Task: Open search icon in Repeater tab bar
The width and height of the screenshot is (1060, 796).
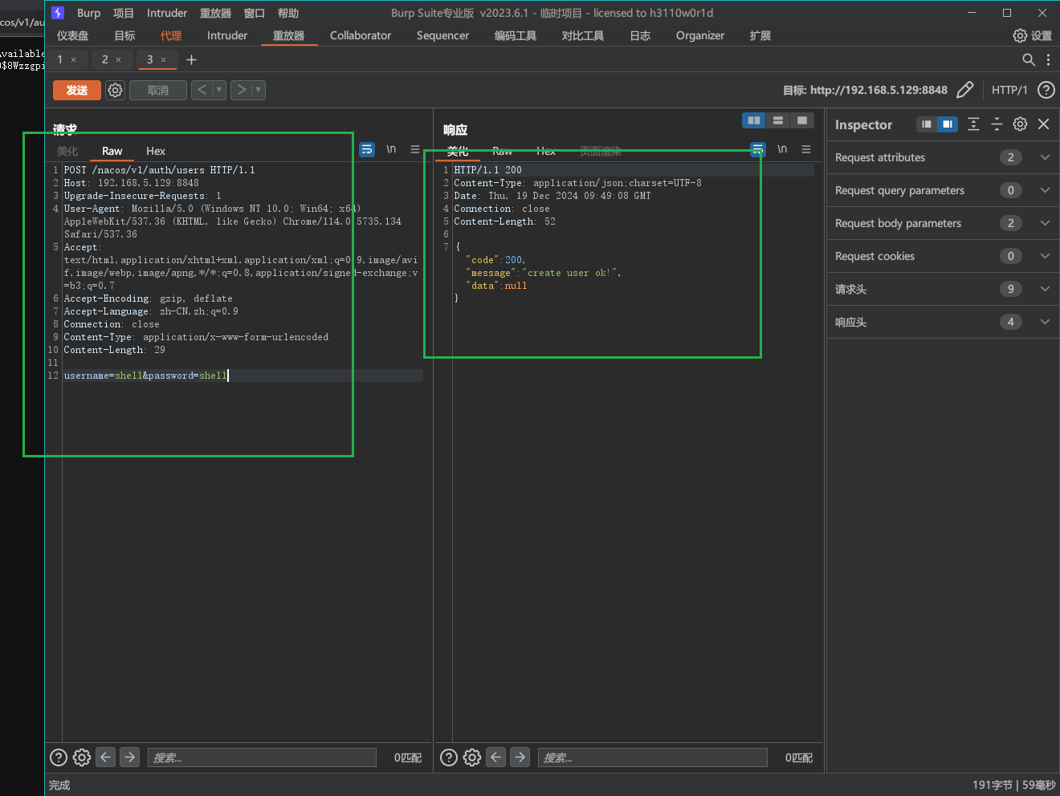Action: tap(1029, 59)
